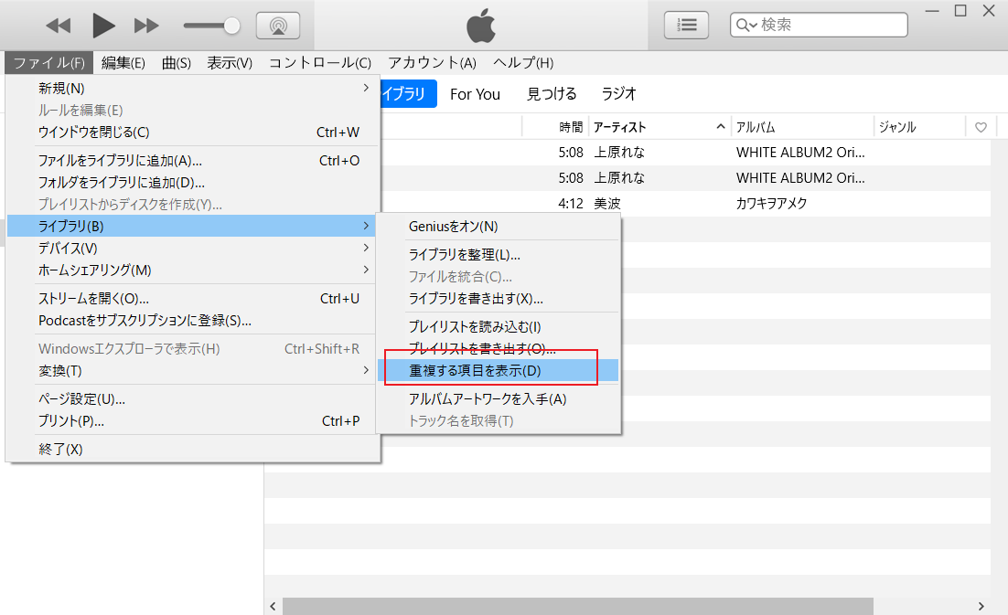
Task: Select the 美波 artist cell
Action: pyautogui.click(x=607, y=204)
